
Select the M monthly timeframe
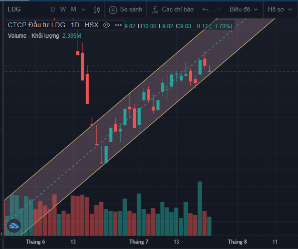click(x=73, y=10)
